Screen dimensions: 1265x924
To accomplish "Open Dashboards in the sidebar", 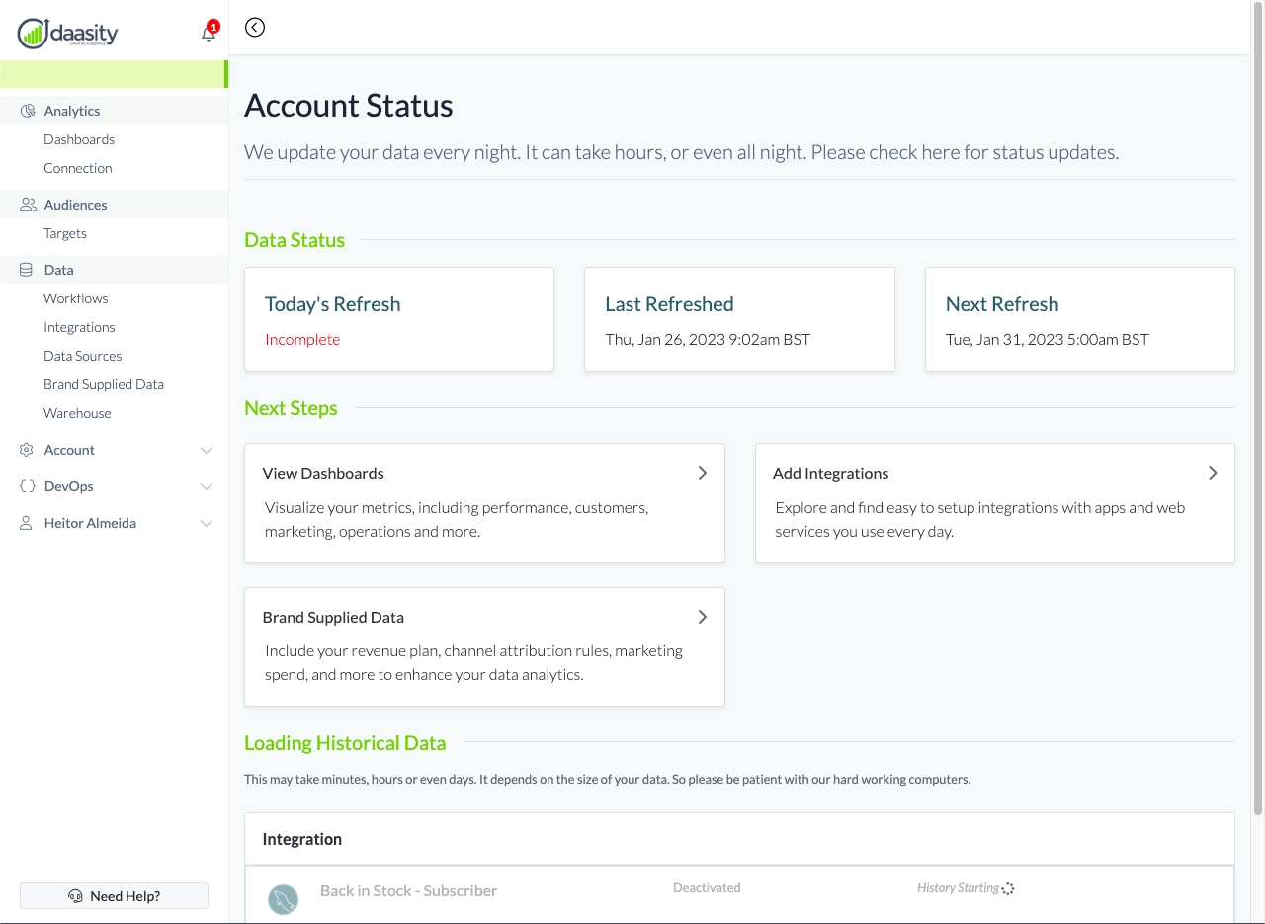I will click(79, 139).
